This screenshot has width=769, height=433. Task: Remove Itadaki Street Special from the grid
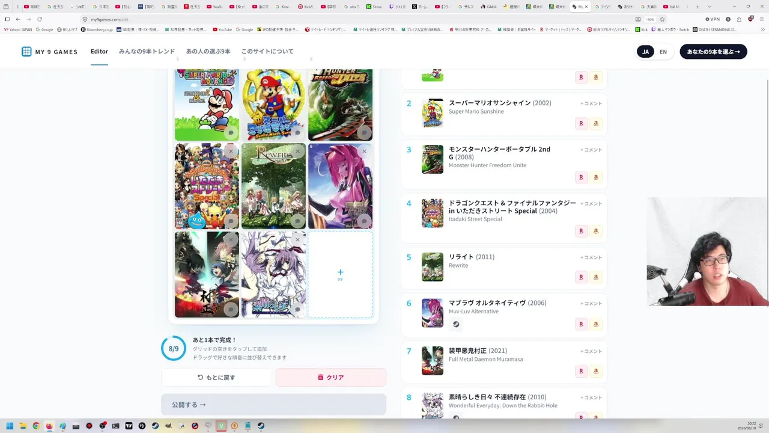pyautogui.click(x=231, y=151)
